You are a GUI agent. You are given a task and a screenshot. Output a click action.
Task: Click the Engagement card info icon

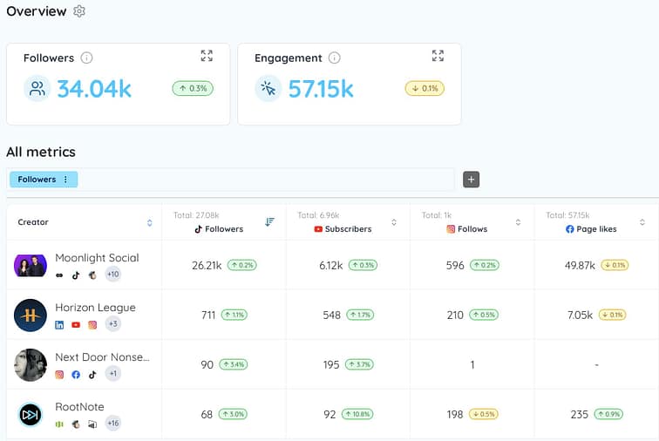point(335,58)
